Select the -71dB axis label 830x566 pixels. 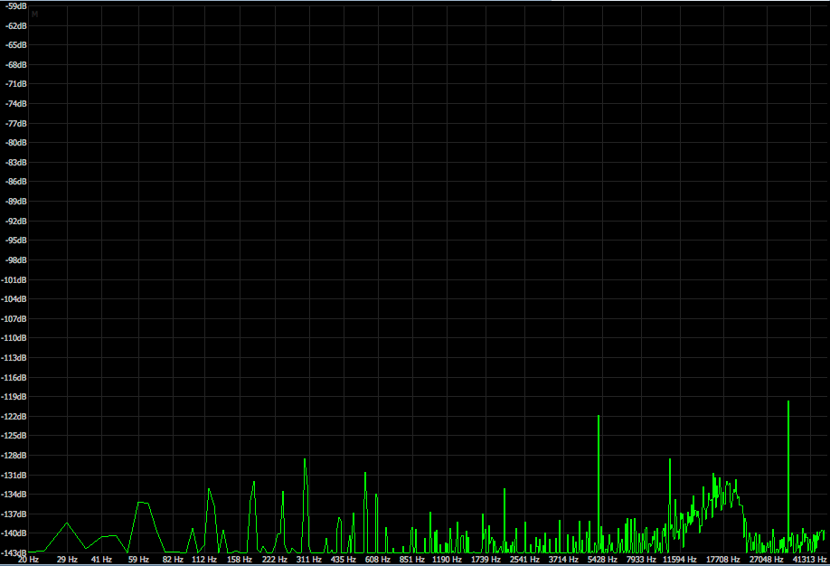(x=16, y=84)
